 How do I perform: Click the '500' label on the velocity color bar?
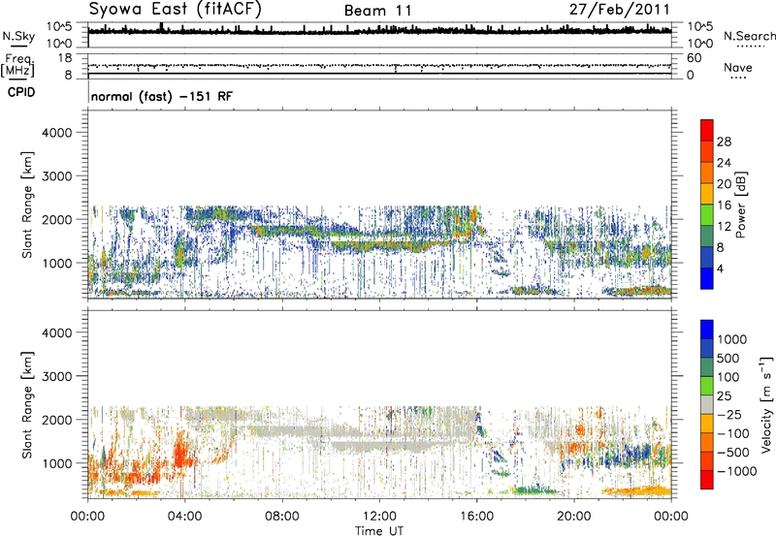[x=730, y=359]
